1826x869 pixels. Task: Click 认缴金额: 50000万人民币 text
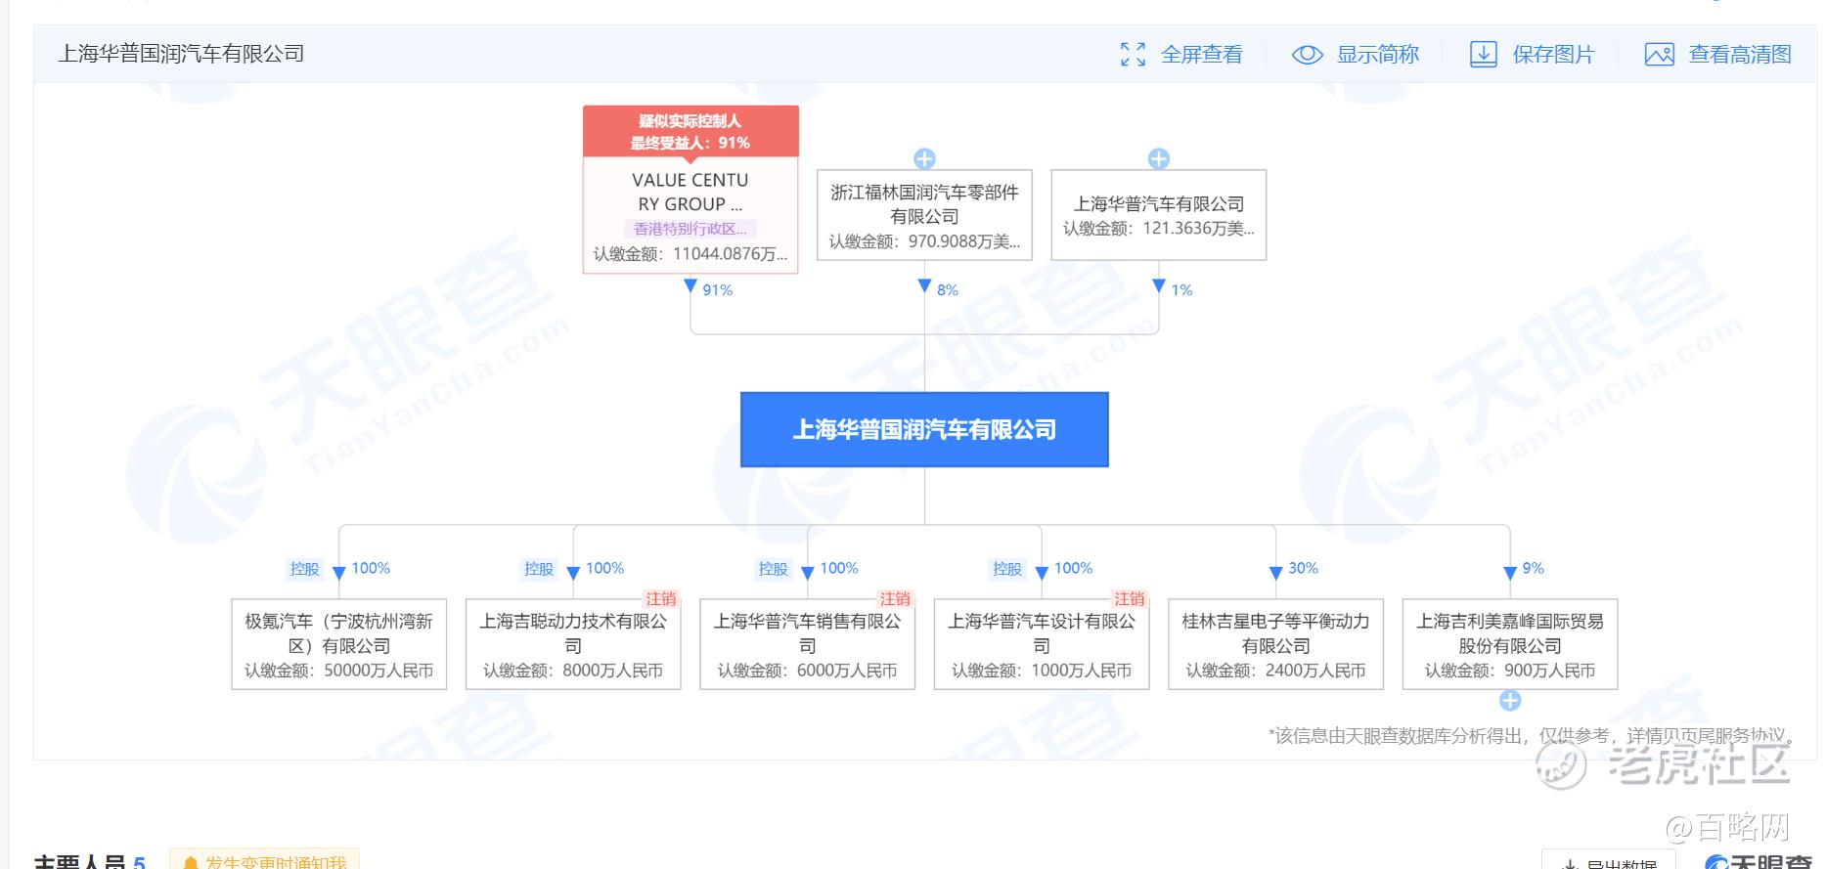pyautogui.click(x=339, y=671)
